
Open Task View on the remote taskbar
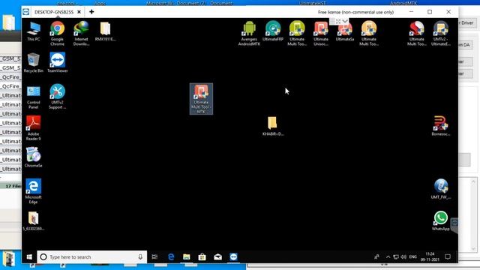click(154, 257)
